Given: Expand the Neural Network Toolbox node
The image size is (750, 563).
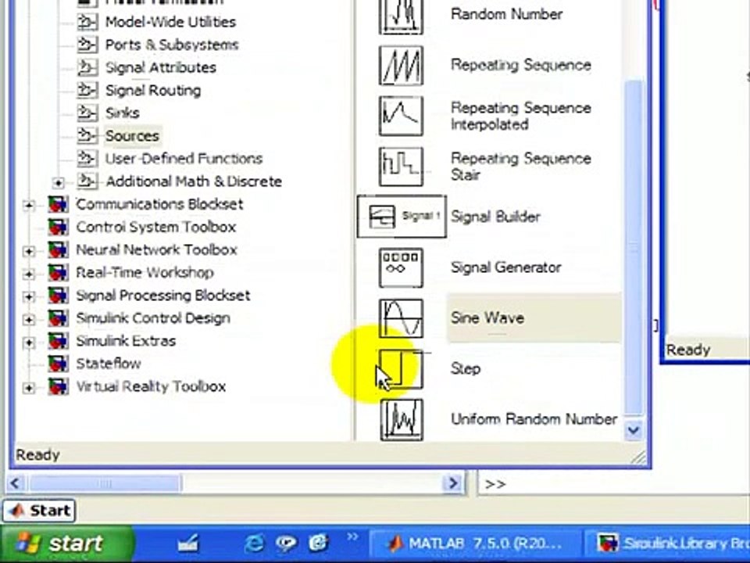Looking at the screenshot, I should (29, 251).
